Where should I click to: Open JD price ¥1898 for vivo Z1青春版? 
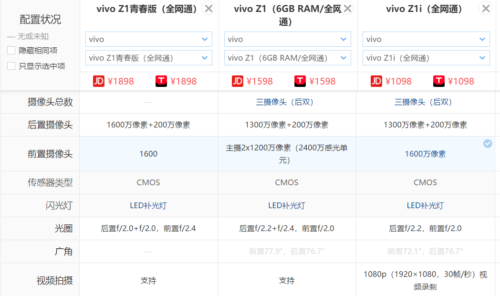121,81
